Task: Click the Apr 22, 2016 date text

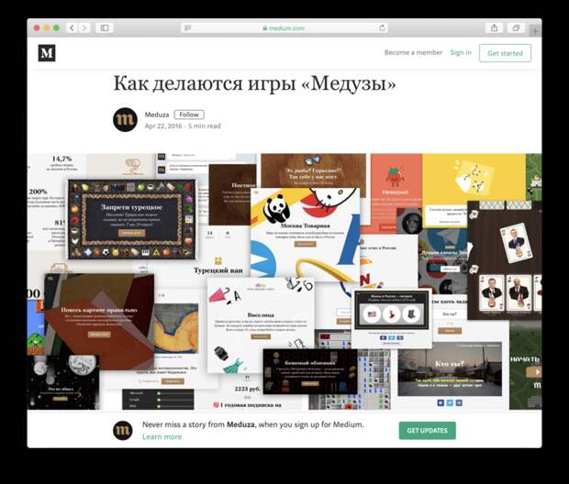Action: tap(163, 126)
